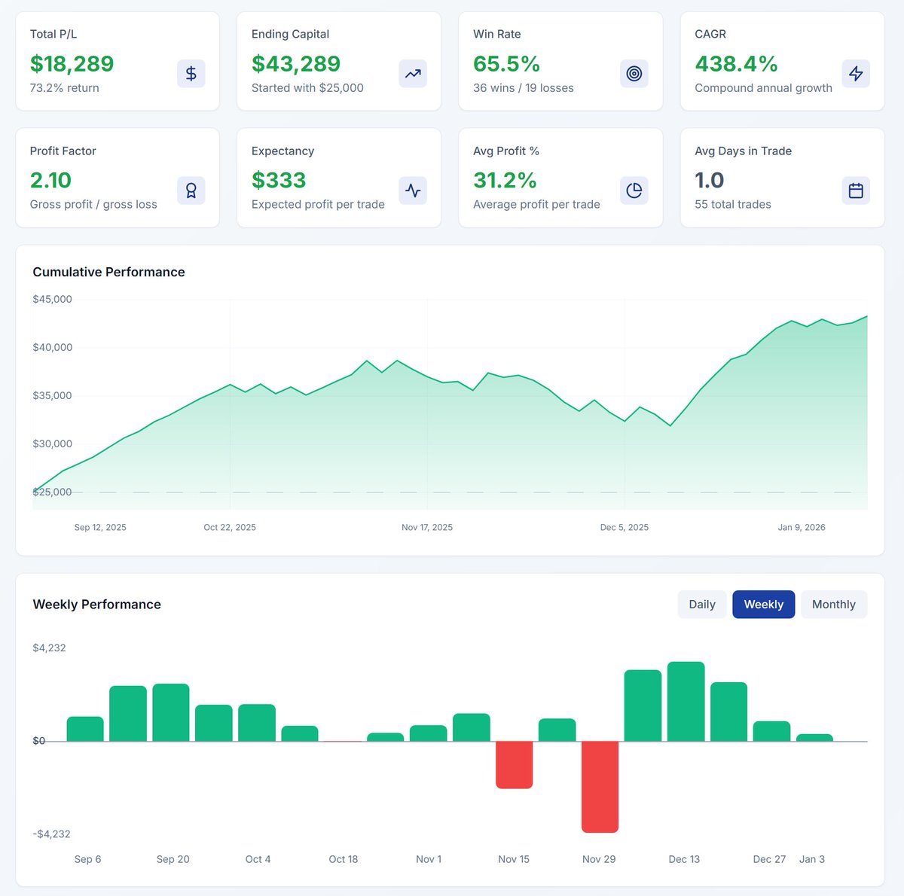Click the trending-up arrow icon in Ending Capital card
This screenshot has height=896, width=904.
[413, 74]
